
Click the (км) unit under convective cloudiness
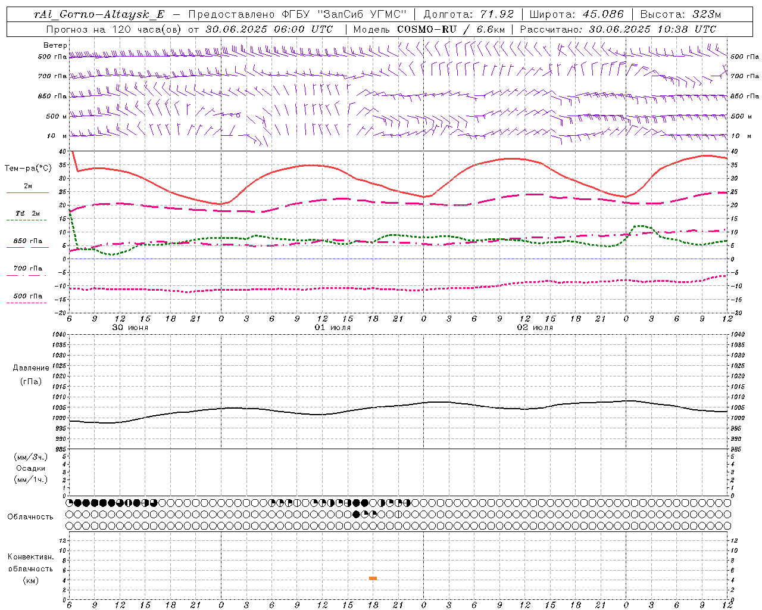[x=30, y=580]
